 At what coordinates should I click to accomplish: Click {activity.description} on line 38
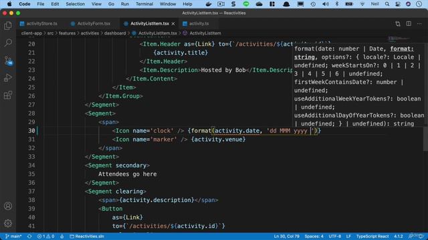coord(156,200)
